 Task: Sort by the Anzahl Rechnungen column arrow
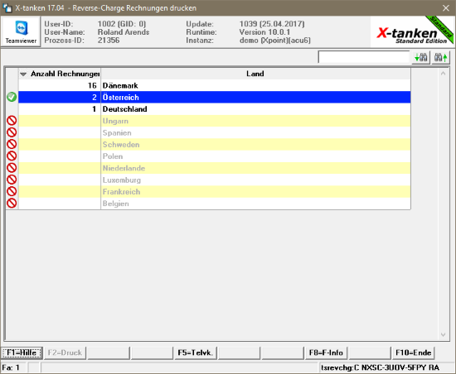23,74
